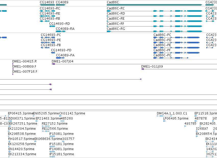Select clone DME1-007P16.F
This screenshot has height=158, width=217.
pos(25,72)
